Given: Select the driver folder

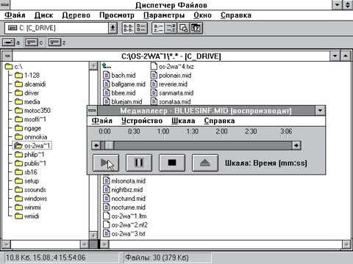Looking at the screenshot, I should (26, 93).
